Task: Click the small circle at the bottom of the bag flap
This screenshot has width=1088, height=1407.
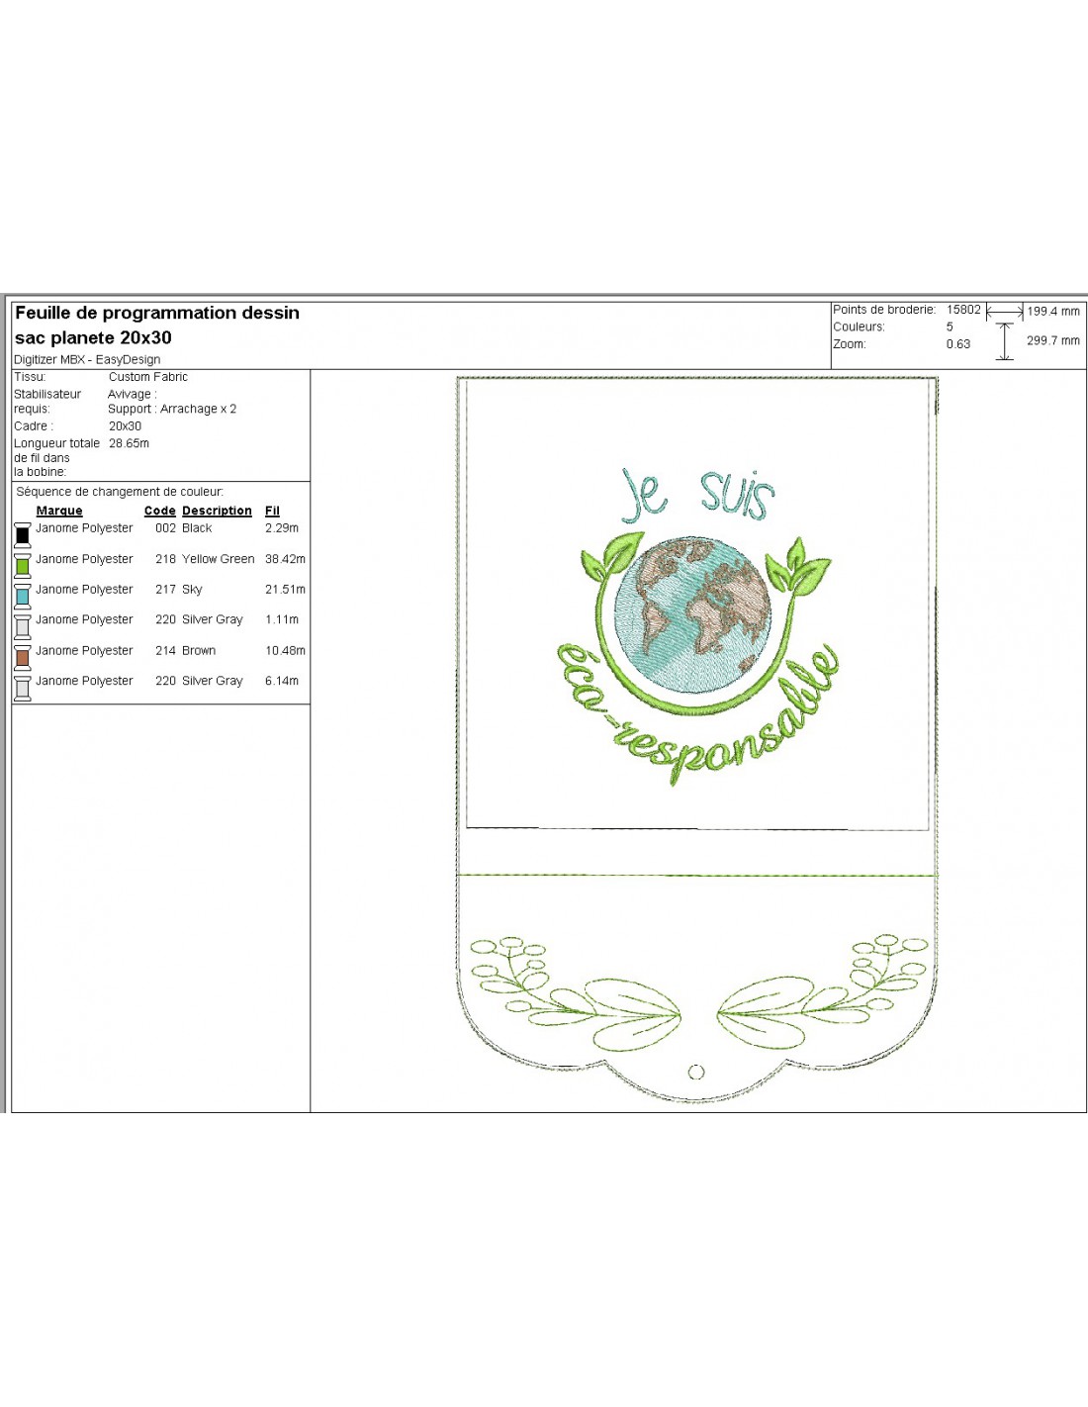Action: pyautogui.click(x=695, y=1072)
